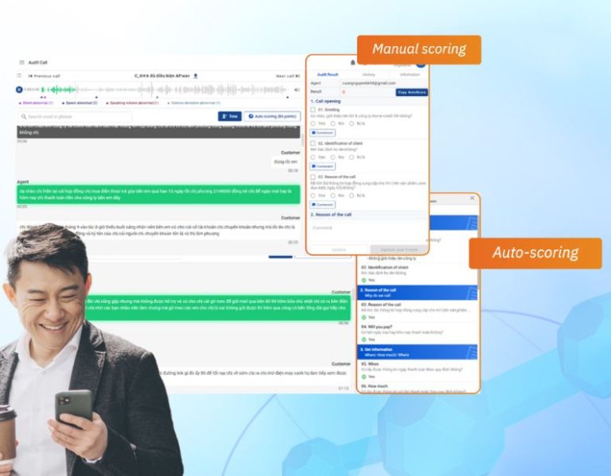The height and width of the screenshot is (476, 611).
Task: Check the 02. Identification of client checkbox
Action: coord(313,143)
